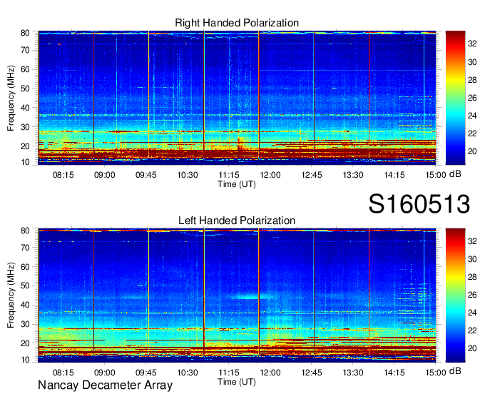Click the 80 MHz tick on the Left Handed plot
Image resolution: width=485 pixels, height=394 pixels.
point(25,231)
